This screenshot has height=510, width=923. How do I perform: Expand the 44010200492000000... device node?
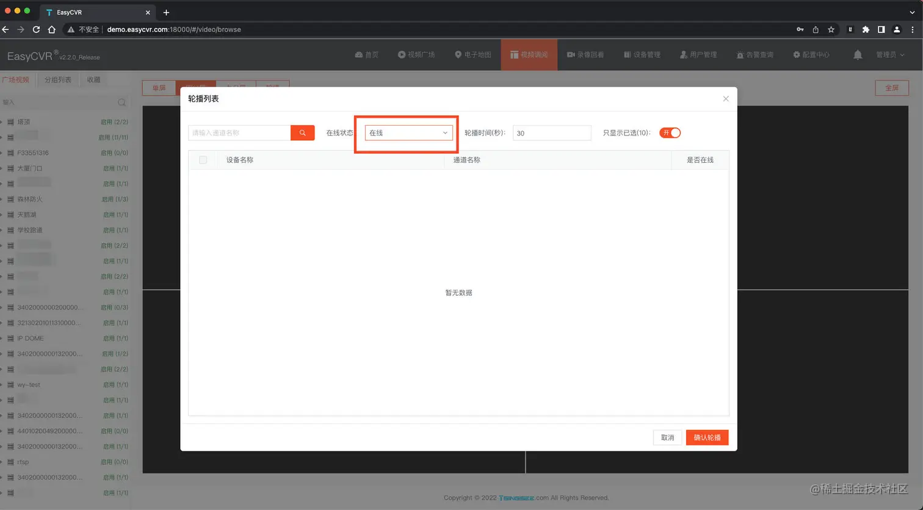[2, 431]
